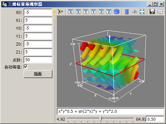This screenshot has width=166, height=124.
Task: Select the first Y axis view icon
Action: (86, 12)
